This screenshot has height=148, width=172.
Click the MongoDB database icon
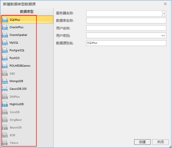[5, 81]
